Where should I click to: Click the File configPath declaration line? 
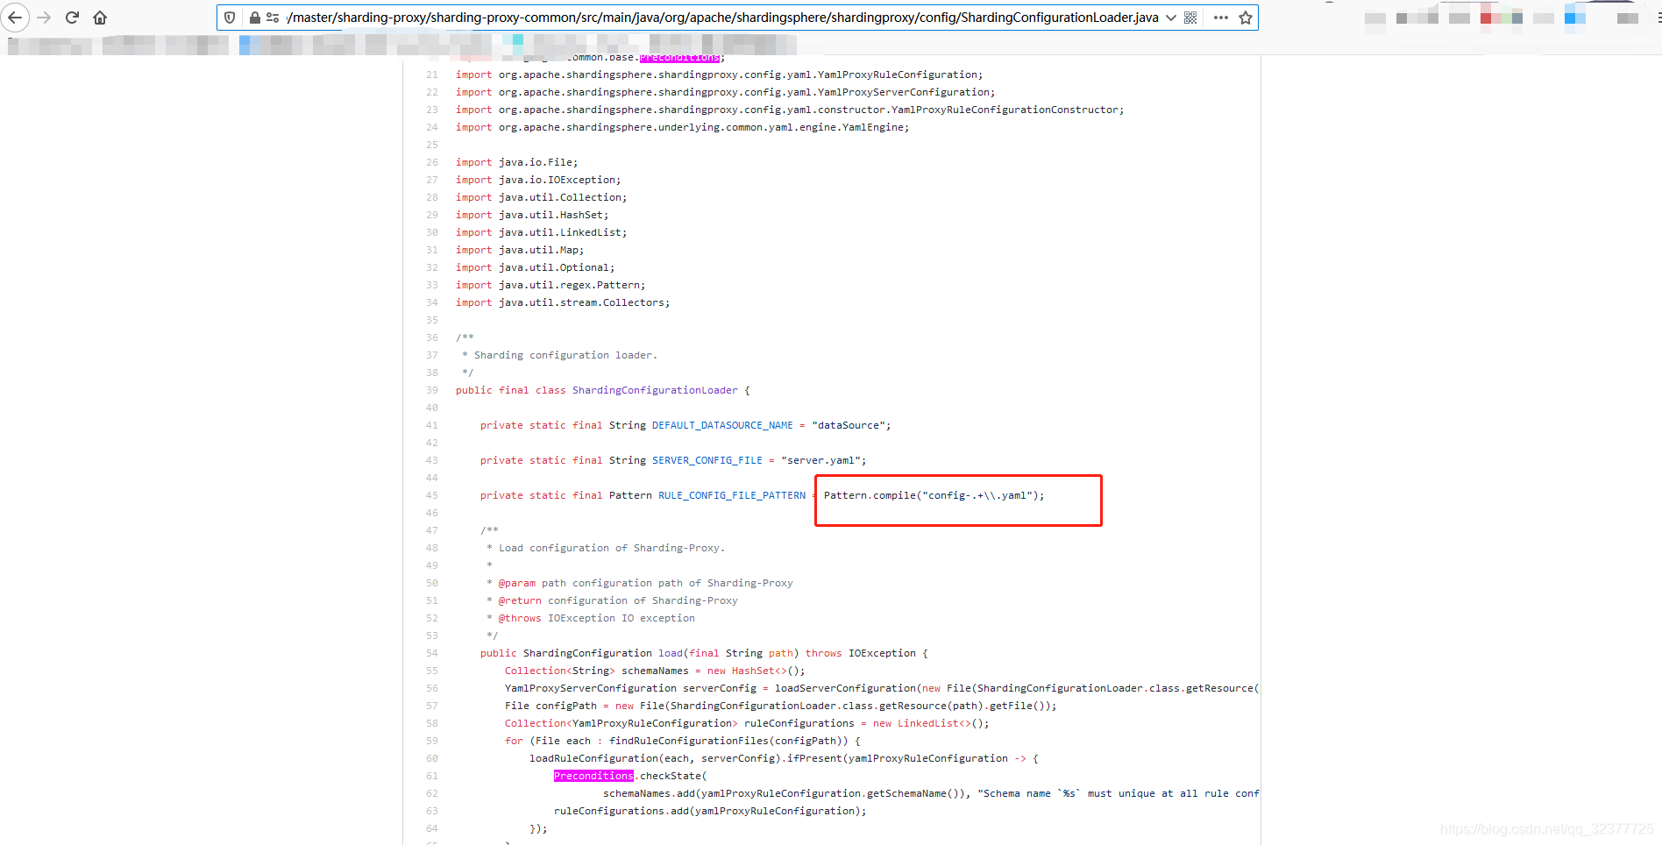pos(780,706)
